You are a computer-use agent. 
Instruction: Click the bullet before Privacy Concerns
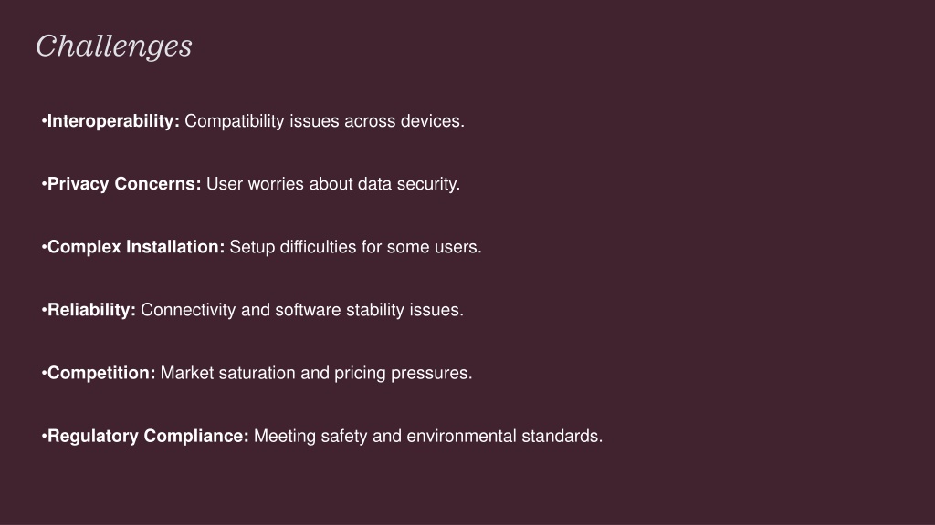point(44,184)
